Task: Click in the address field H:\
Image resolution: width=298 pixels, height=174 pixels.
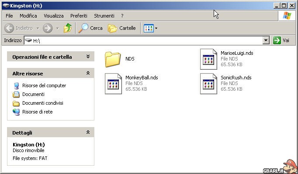Action: click(x=146, y=40)
